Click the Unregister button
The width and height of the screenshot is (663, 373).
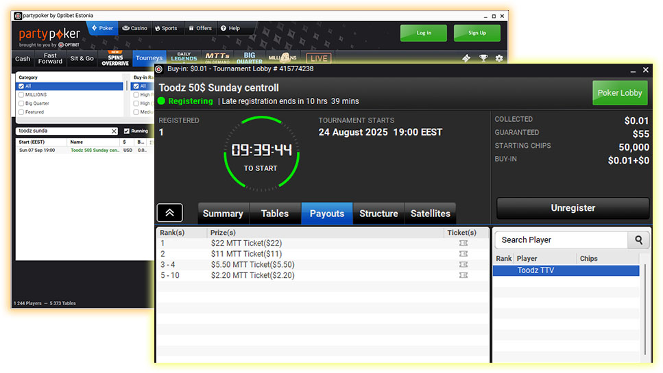pyautogui.click(x=572, y=208)
